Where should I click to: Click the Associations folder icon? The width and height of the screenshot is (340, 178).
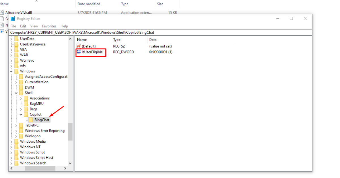click(x=26, y=98)
